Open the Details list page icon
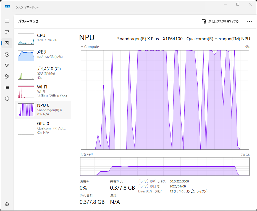This screenshot has width=257, height=211. [x=7, y=88]
